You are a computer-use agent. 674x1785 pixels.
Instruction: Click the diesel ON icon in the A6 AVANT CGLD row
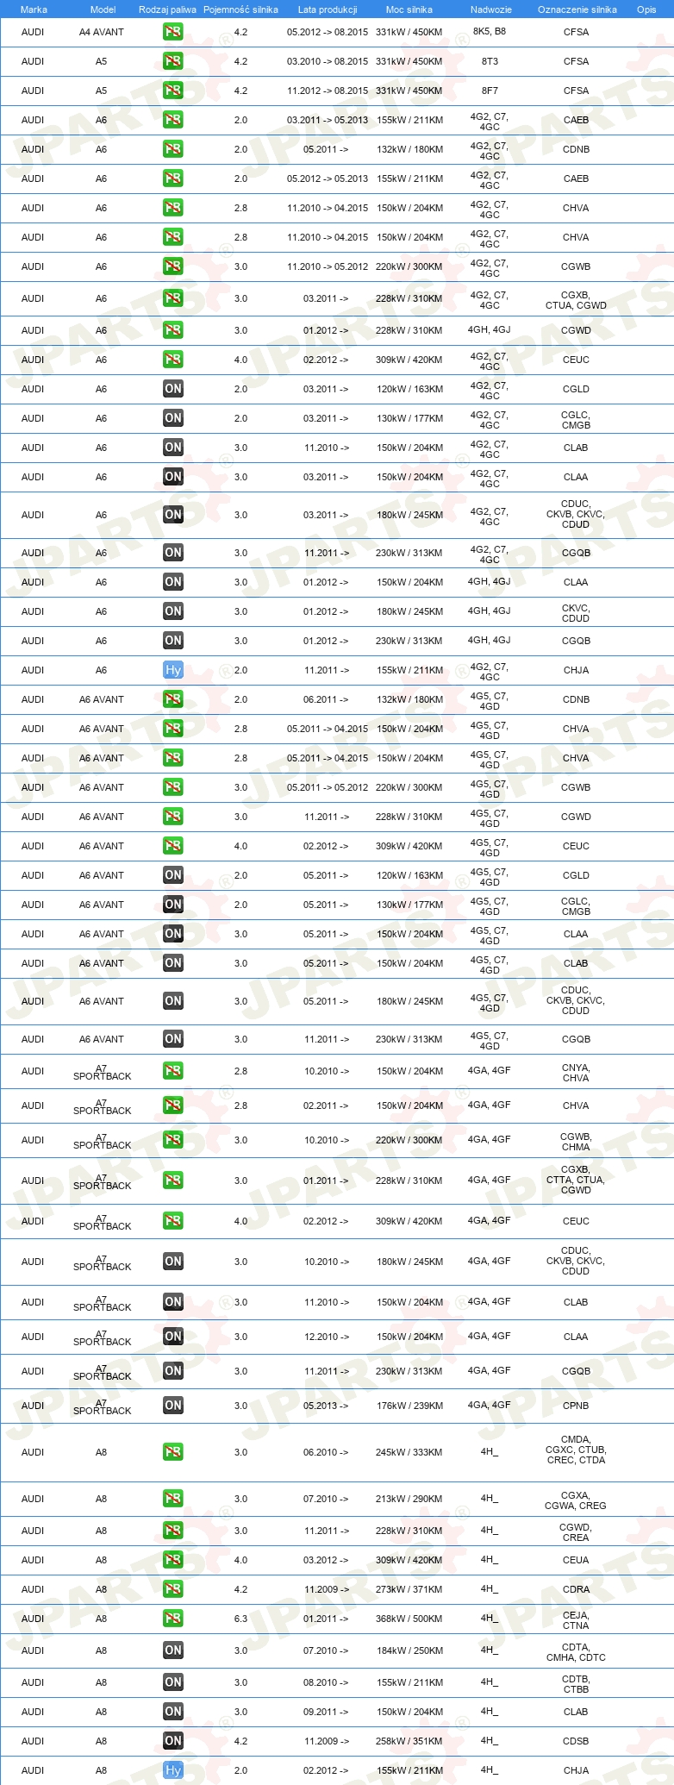173,875
